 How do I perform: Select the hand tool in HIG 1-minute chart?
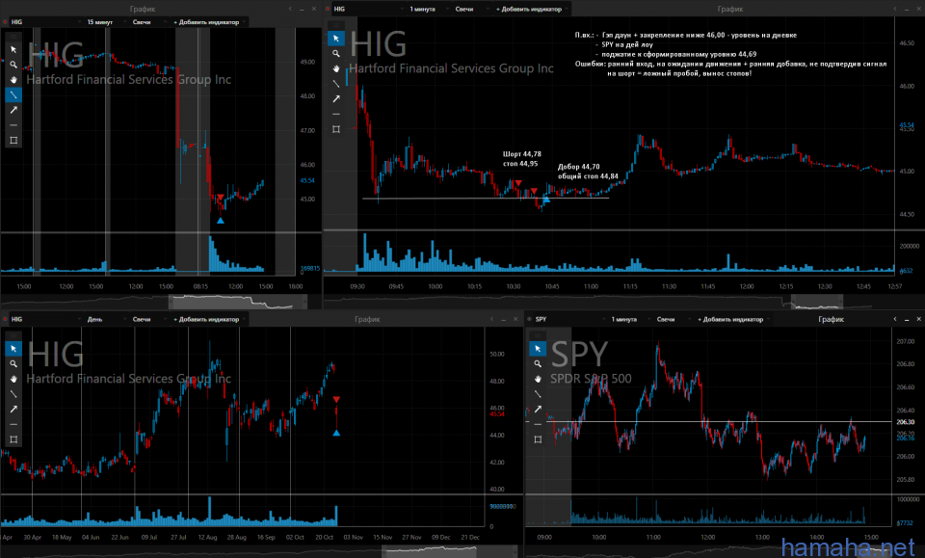[335, 68]
